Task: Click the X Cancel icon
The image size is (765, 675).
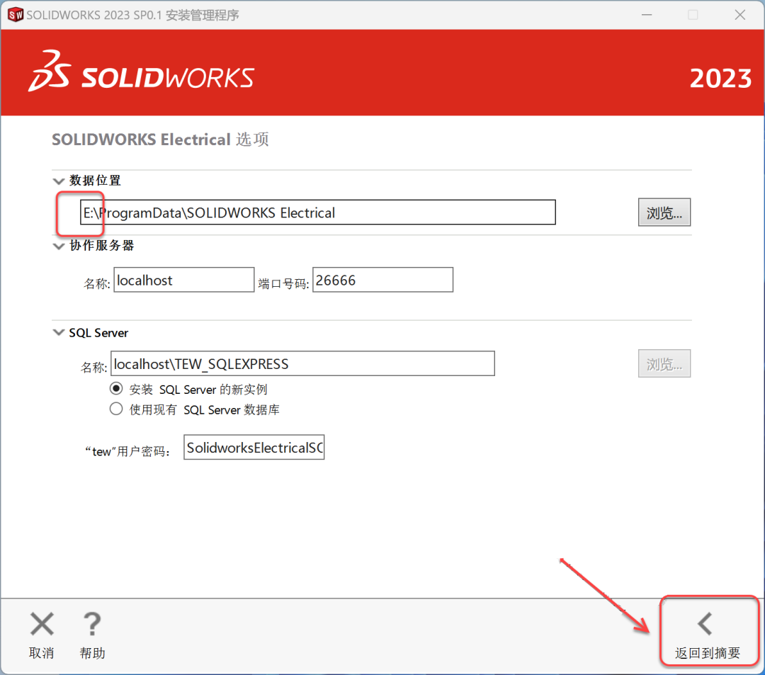Action: click(x=41, y=624)
